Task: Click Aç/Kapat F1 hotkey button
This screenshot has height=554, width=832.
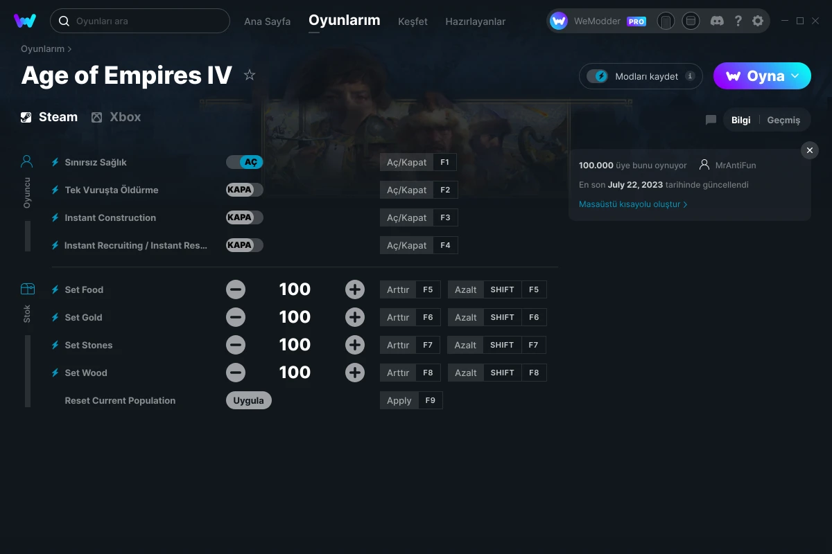Action: coord(419,162)
